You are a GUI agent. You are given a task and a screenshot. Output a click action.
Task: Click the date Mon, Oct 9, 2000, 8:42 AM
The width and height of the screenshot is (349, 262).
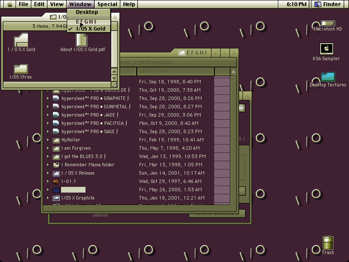click(x=169, y=123)
